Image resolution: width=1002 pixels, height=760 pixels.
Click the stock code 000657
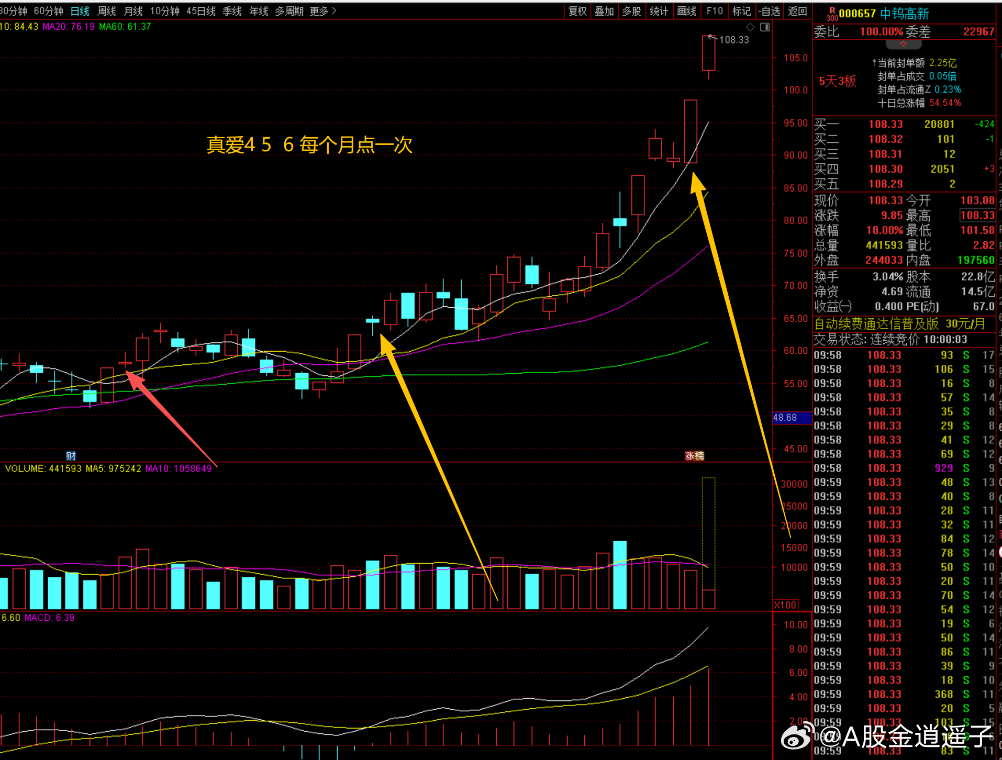(857, 14)
